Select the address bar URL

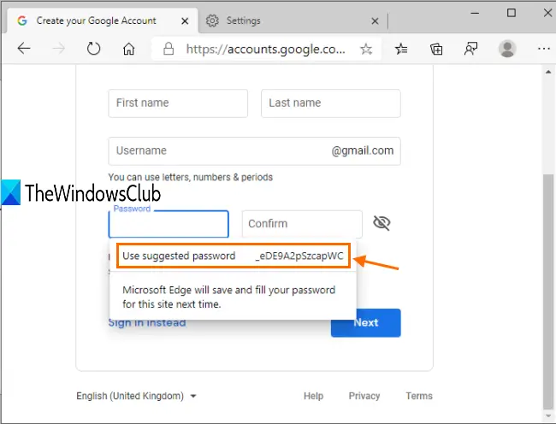tap(265, 49)
